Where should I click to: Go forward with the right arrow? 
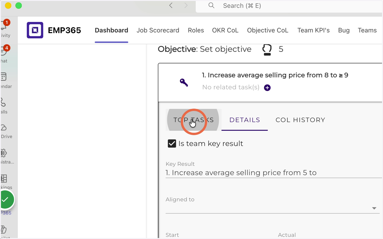(186, 5)
